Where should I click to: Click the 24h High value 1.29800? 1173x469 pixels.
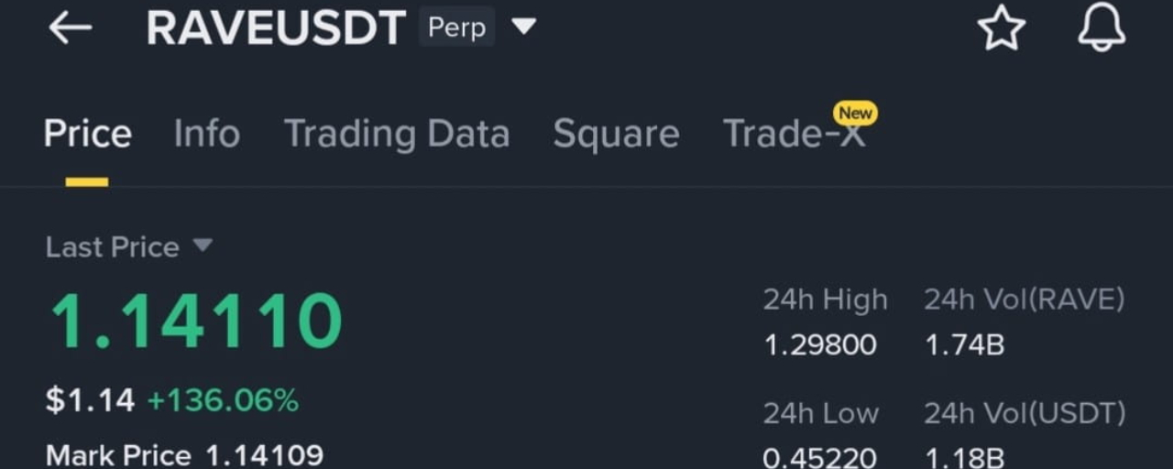(x=819, y=345)
